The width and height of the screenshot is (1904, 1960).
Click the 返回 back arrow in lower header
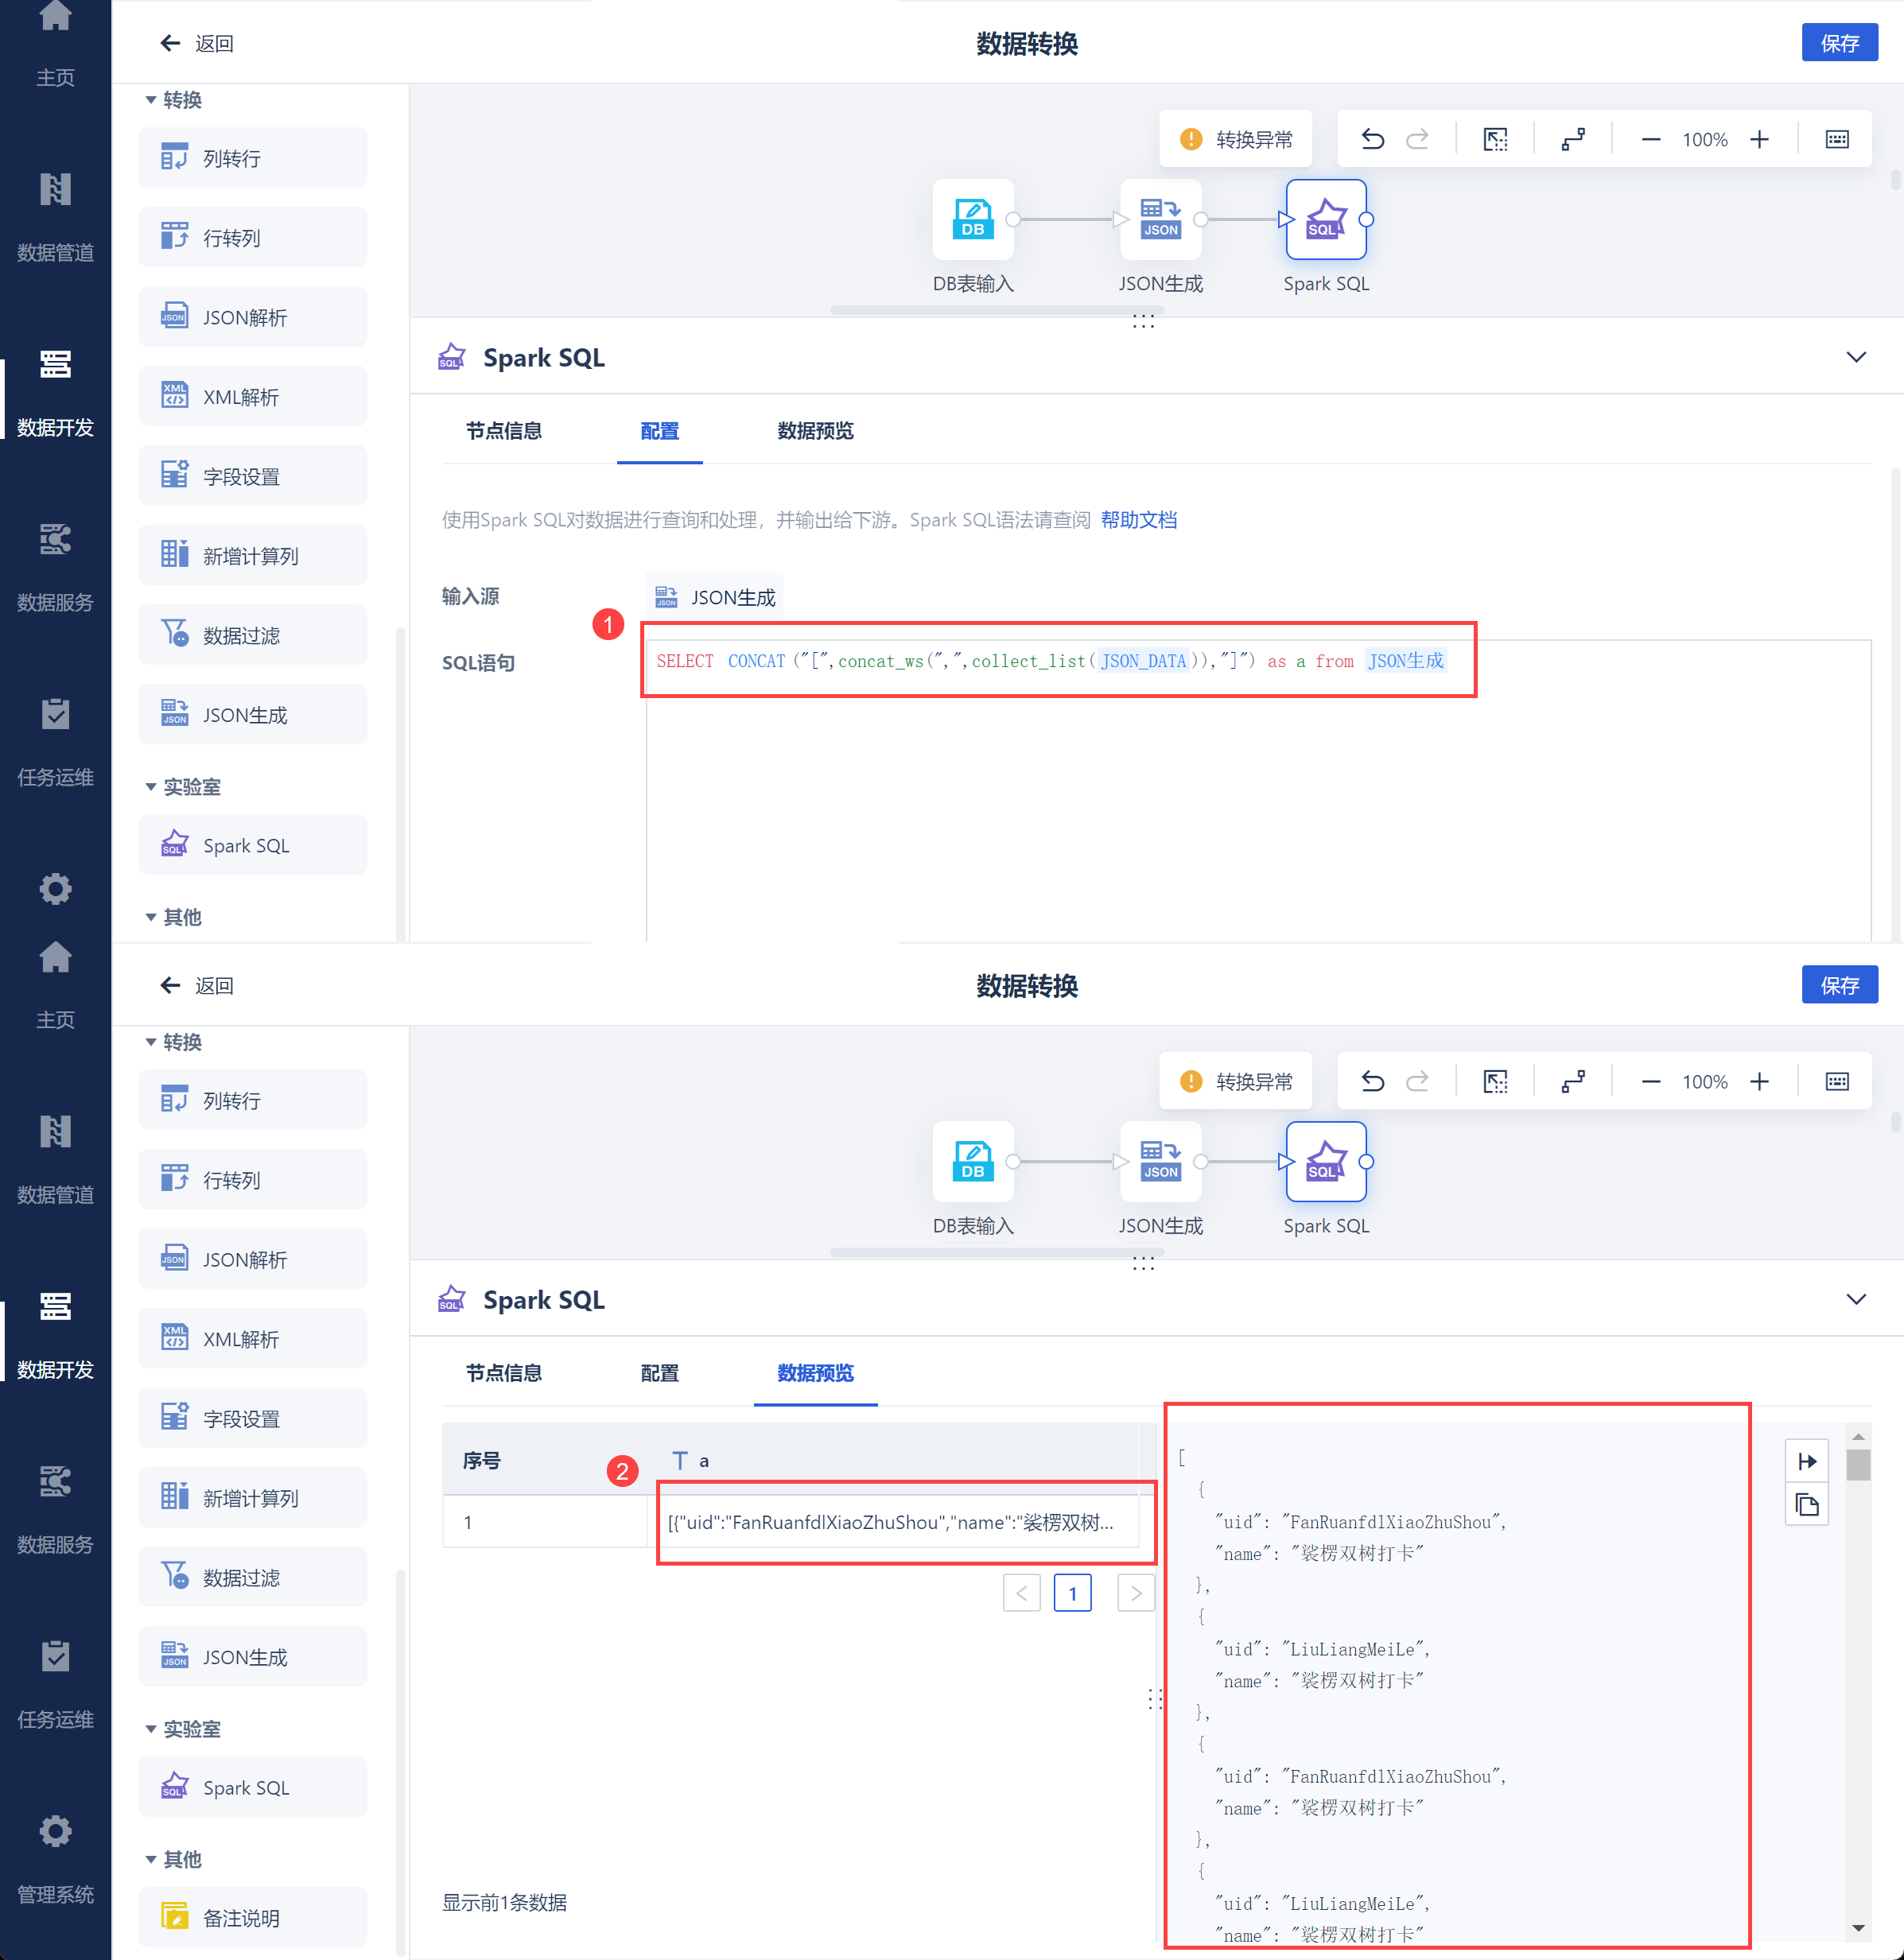coord(170,985)
